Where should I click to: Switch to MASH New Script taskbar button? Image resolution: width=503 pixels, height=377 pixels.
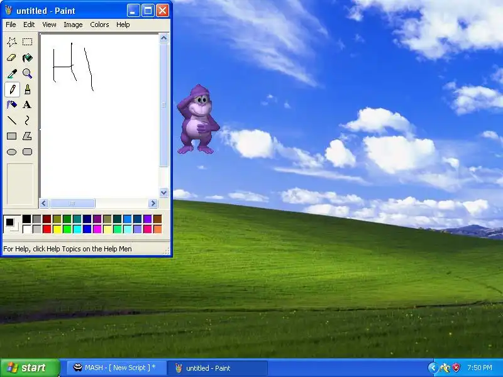(x=117, y=368)
